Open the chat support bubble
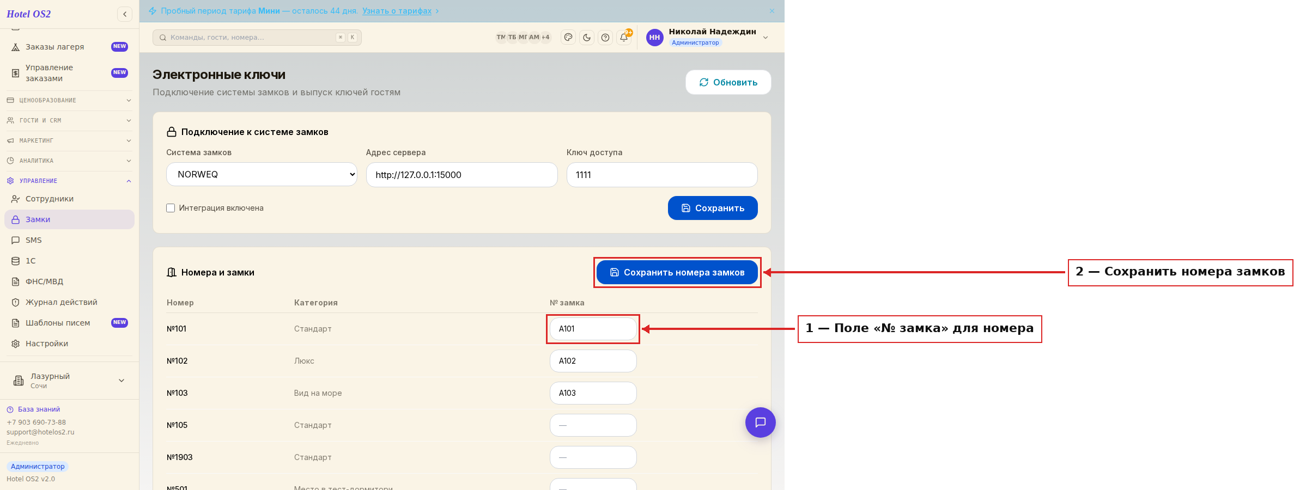1306x490 pixels. pos(761,422)
